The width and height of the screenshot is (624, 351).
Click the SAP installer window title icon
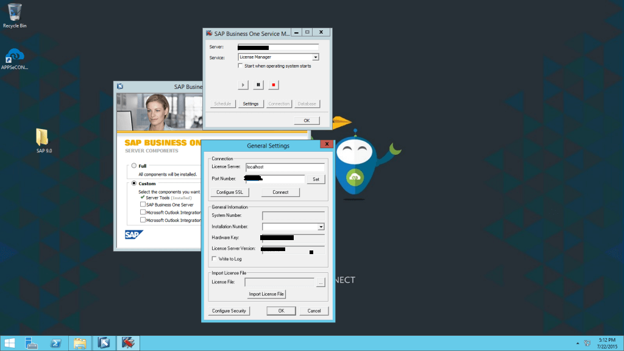(120, 87)
